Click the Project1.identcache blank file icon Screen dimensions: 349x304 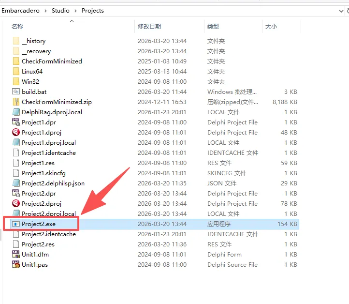[16, 152]
